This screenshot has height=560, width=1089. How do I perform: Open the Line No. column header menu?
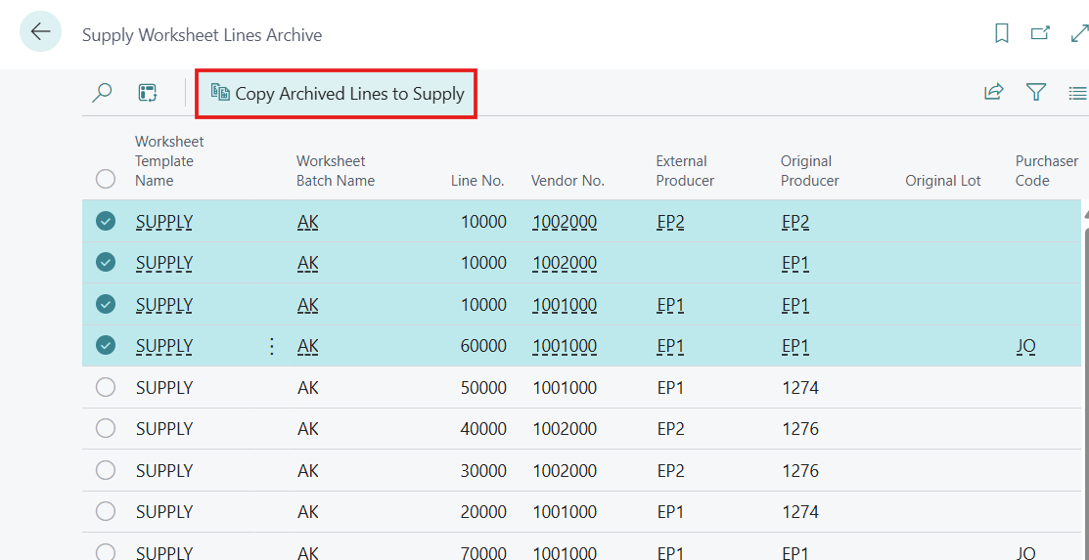(477, 181)
